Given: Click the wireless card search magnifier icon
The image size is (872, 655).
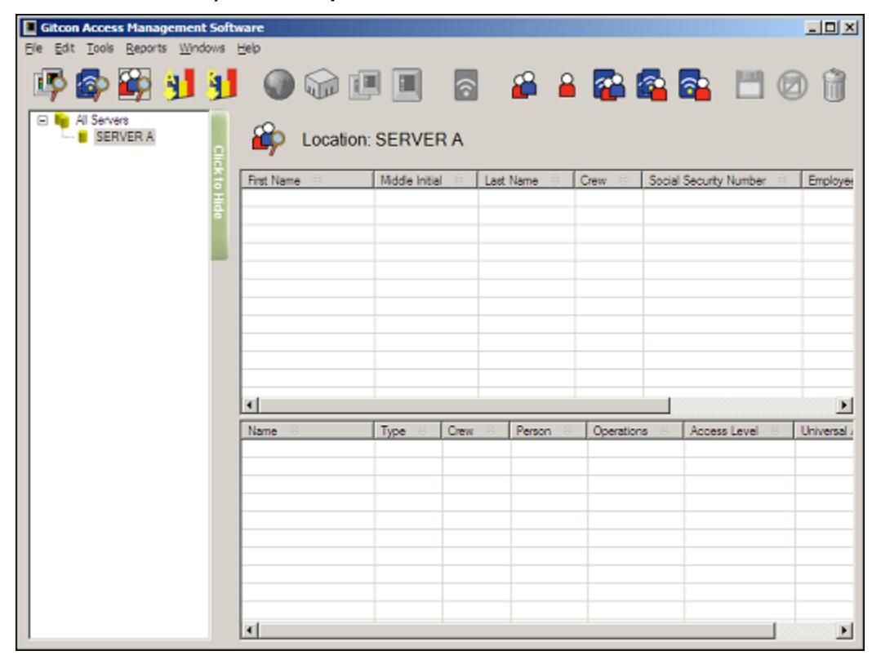Looking at the screenshot, I should pos(92,85).
